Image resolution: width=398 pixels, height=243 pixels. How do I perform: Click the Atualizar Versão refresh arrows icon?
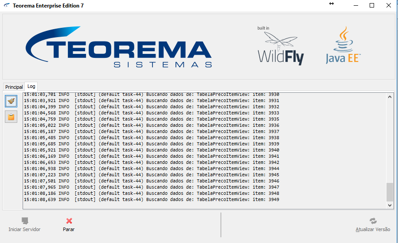[x=373, y=221]
